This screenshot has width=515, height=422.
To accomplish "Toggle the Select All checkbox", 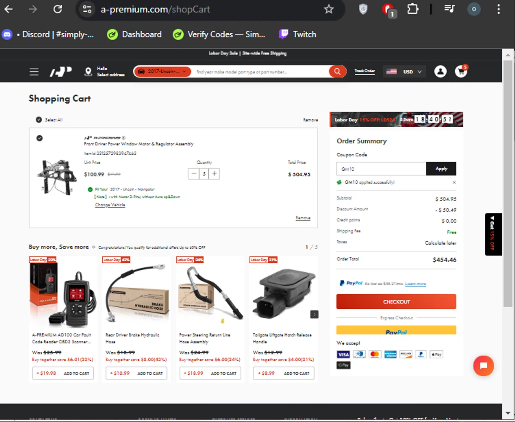I will [39, 120].
